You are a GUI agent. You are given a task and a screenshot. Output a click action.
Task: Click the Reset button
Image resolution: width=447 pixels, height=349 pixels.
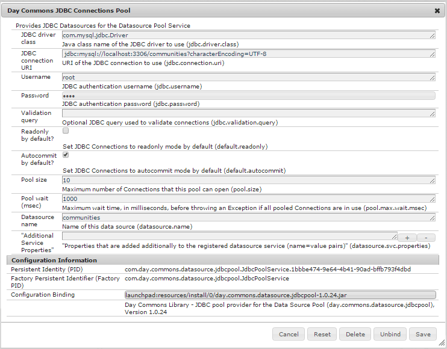322,334
